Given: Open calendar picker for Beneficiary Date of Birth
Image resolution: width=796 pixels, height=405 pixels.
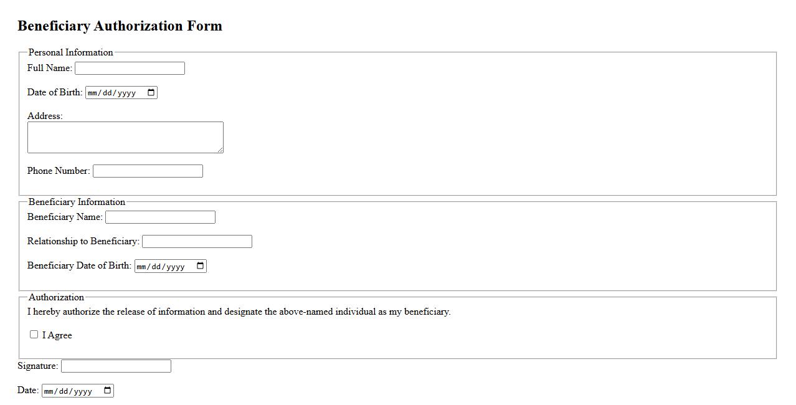Looking at the screenshot, I should tap(200, 266).
